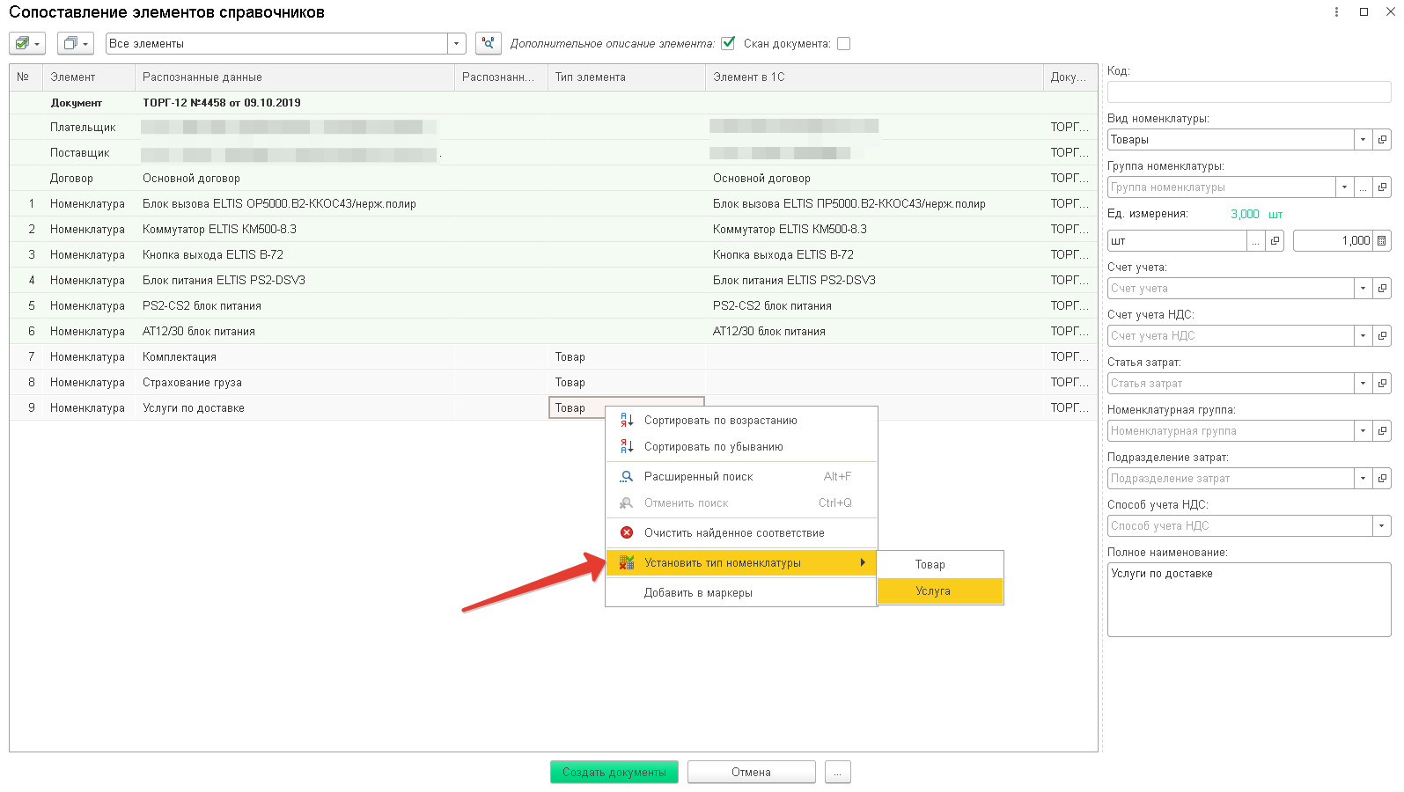
Task: Click the Отмена button
Action: [x=751, y=772]
